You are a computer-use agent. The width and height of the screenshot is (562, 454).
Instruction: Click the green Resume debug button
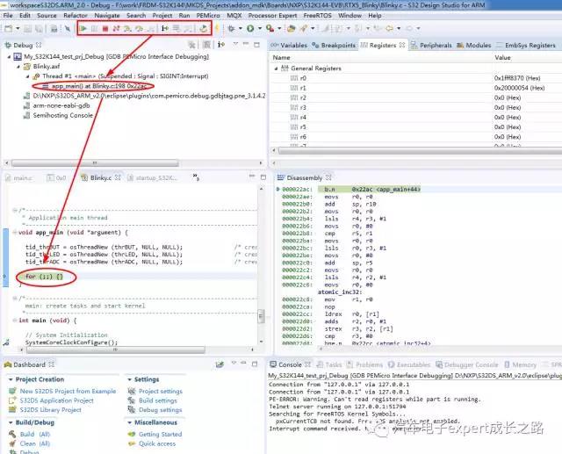click(x=83, y=28)
